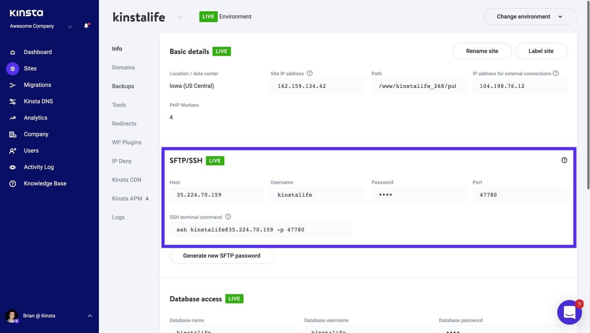Screen dimensions: 590x333
Task: Open the notifications bell
Action: (87, 26)
